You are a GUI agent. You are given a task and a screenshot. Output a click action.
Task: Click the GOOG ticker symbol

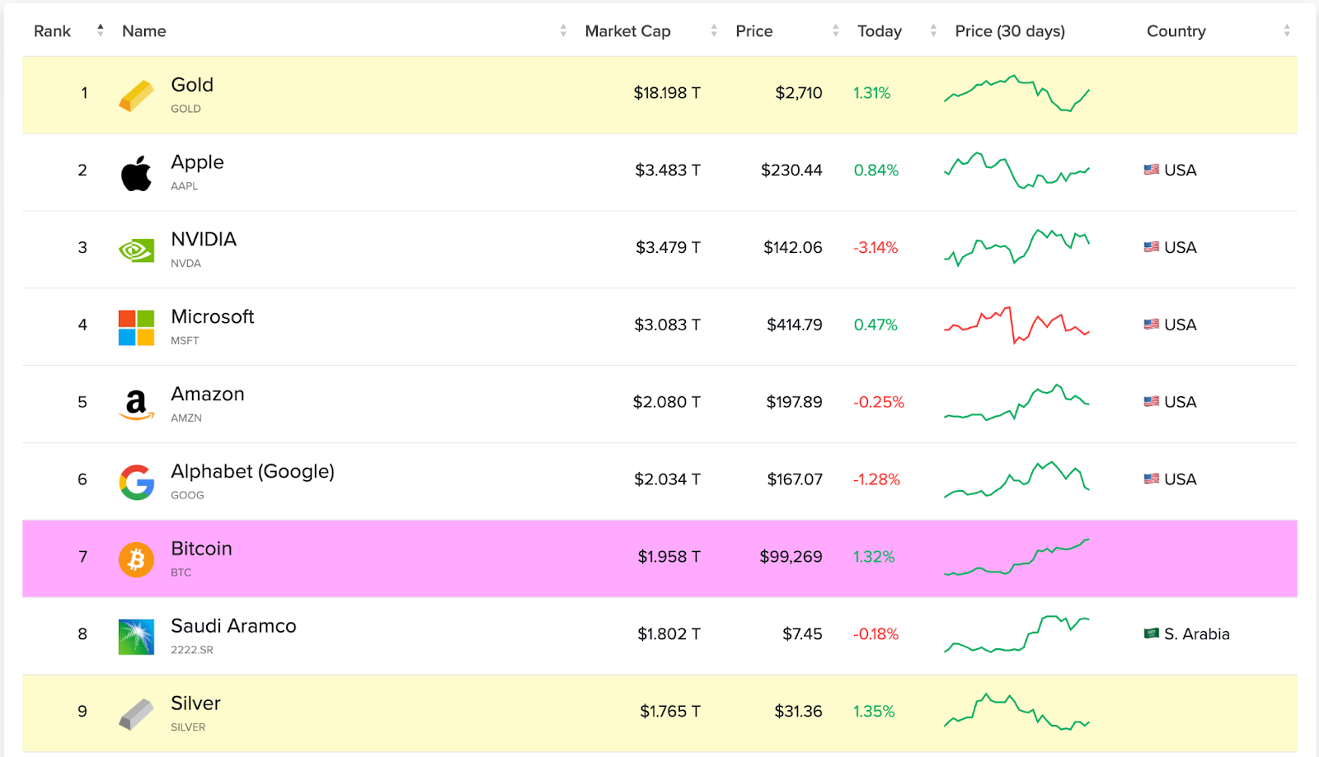pyautogui.click(x=187, y=495)
